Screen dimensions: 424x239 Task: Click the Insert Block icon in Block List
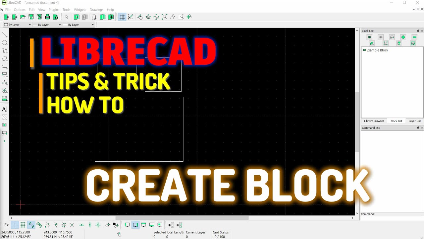tap(413, 43)
